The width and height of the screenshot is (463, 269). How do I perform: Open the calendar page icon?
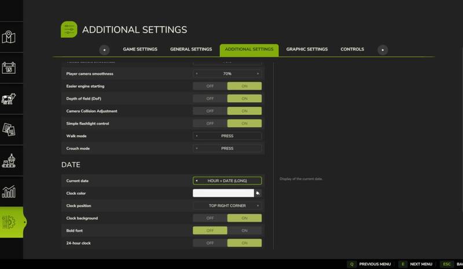click(9, 68)
